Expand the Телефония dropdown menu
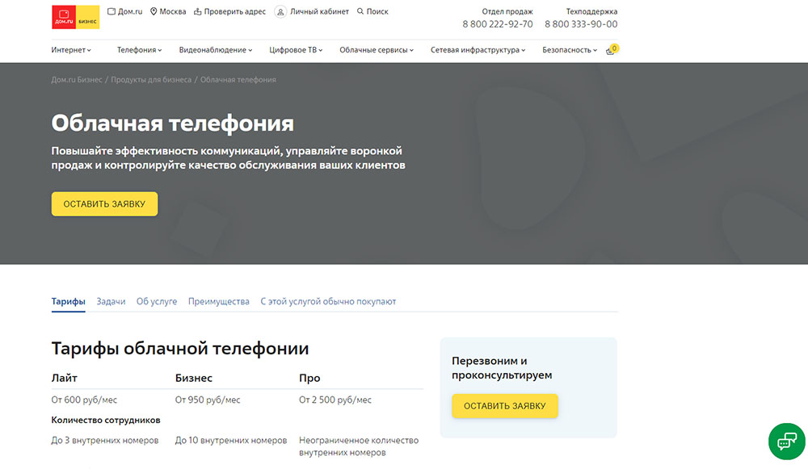Screen dimensions: 808x469 [x=139, y=50]
